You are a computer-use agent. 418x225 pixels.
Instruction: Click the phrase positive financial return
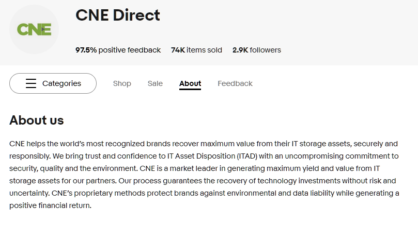click(50, 205)
